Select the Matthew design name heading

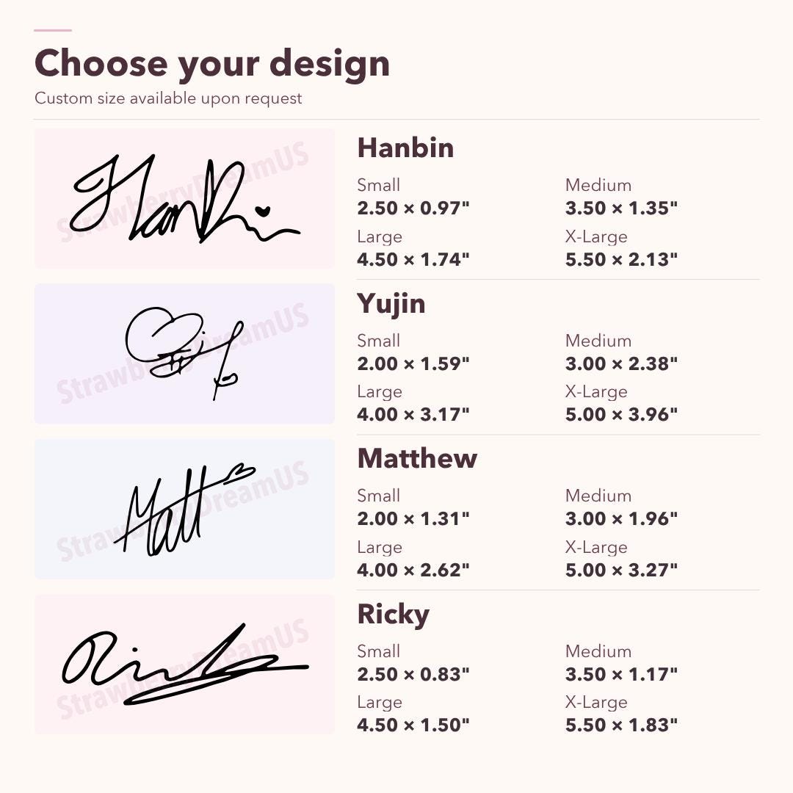click(x=417, y=458)
